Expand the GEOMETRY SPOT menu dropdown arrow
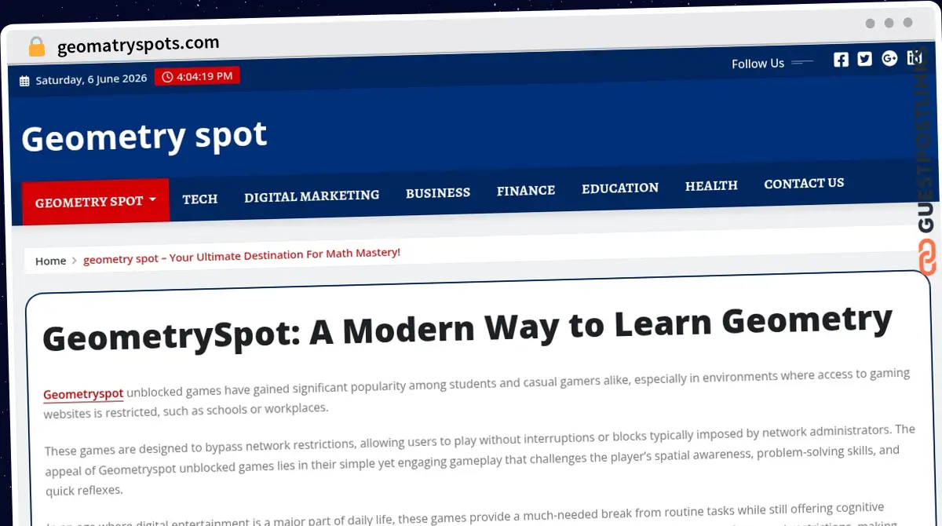 [153, 199]
